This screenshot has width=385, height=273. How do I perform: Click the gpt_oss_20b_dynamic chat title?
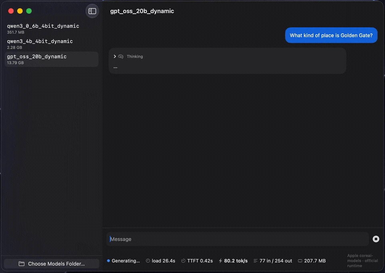click(142, 11)
